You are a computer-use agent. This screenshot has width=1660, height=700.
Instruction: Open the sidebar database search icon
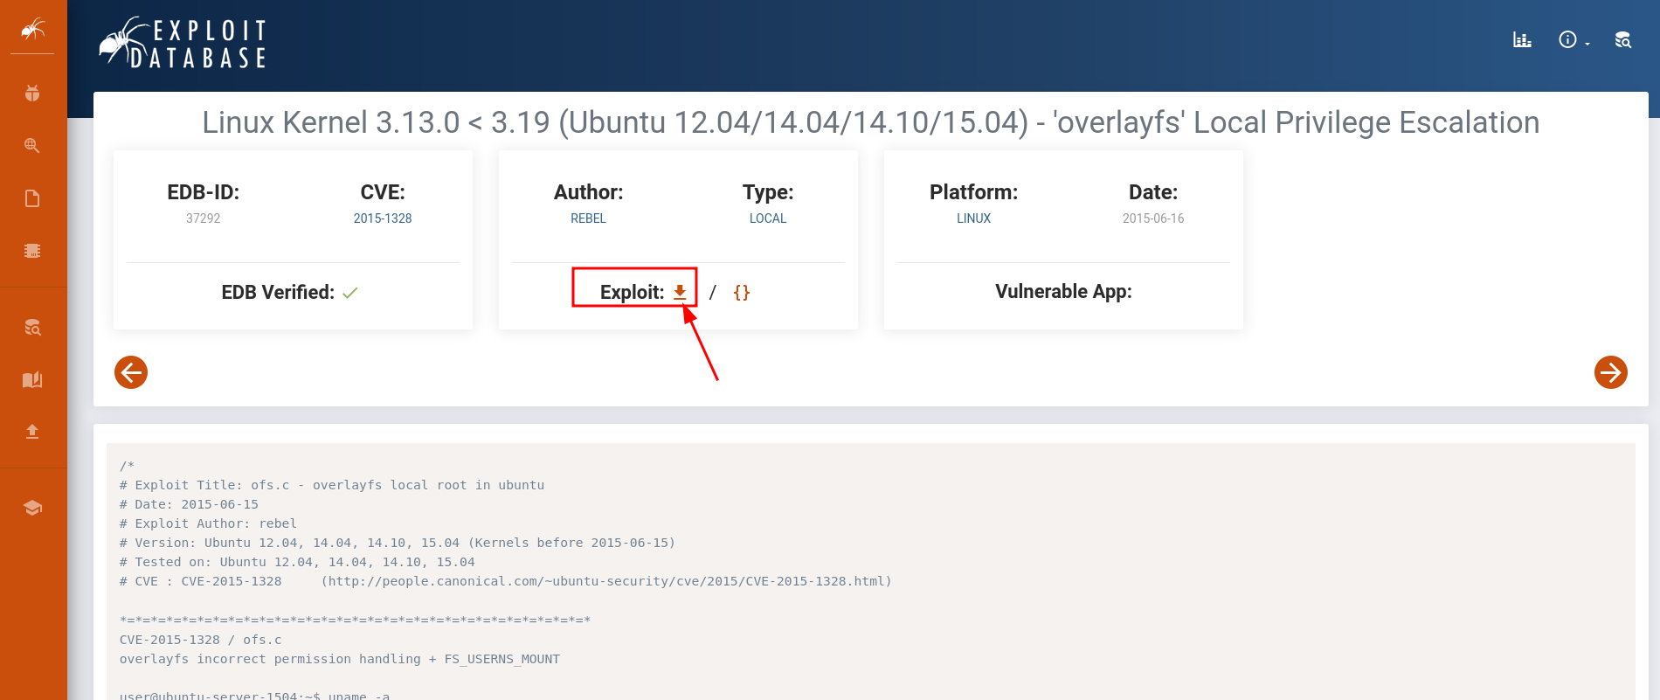(32, 328)
